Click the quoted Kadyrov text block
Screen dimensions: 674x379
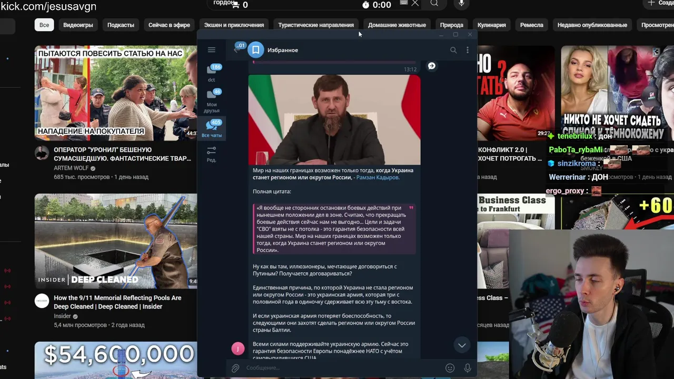point(334,229)
